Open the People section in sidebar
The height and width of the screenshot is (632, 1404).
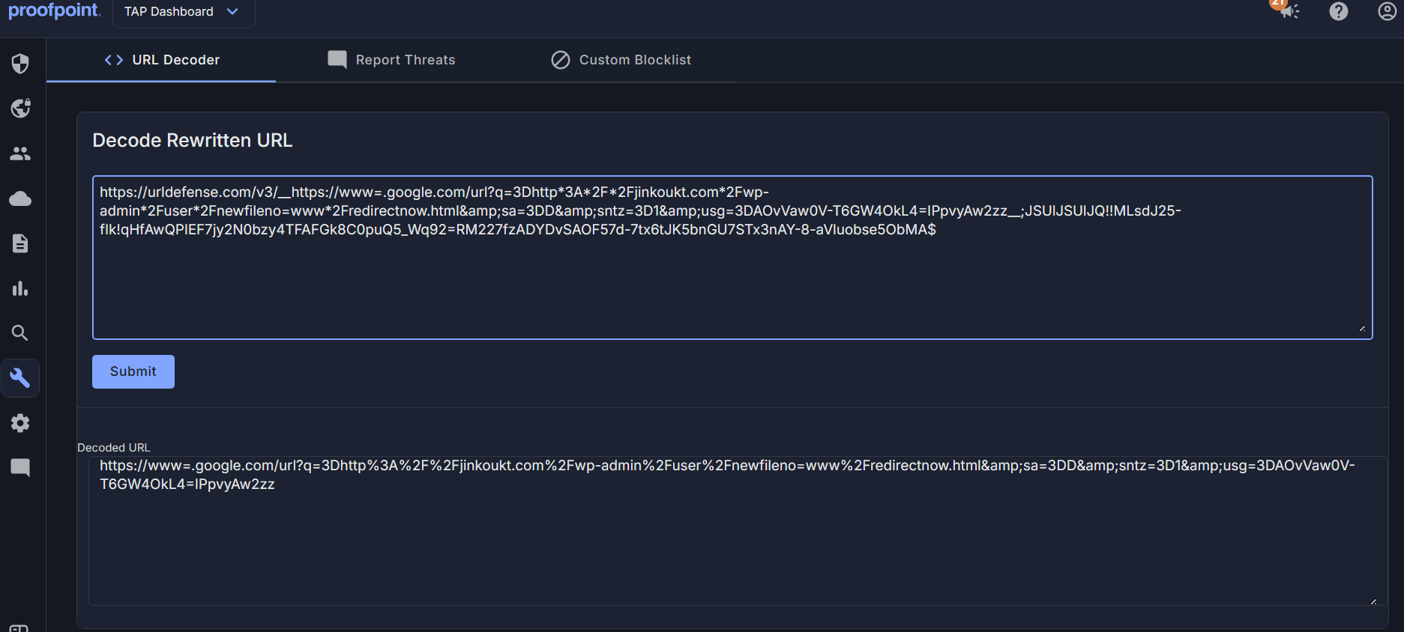click(20, 154)
